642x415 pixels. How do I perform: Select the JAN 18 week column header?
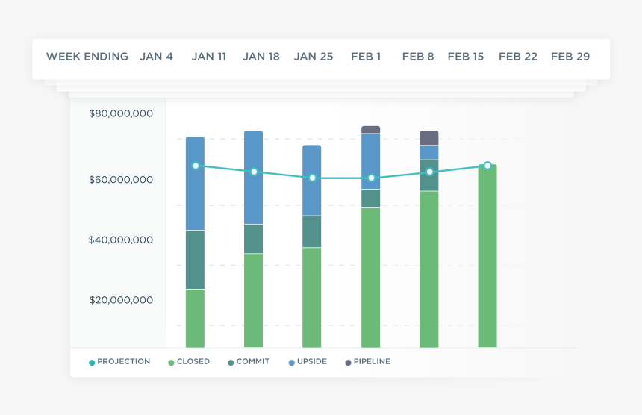tap(261, 57)
